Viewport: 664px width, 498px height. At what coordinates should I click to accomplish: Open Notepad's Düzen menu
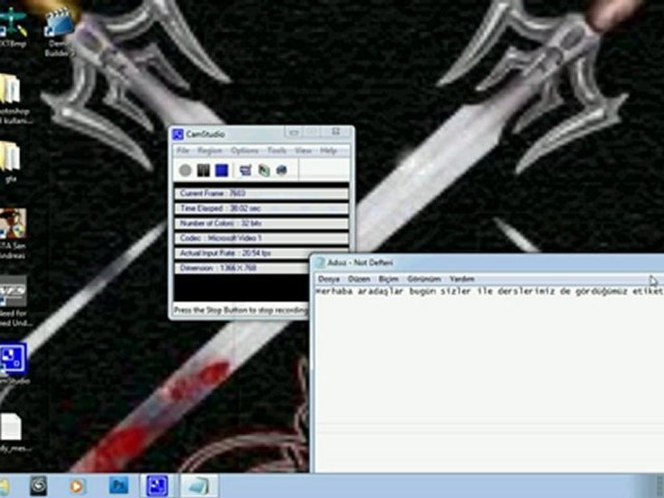359,279
